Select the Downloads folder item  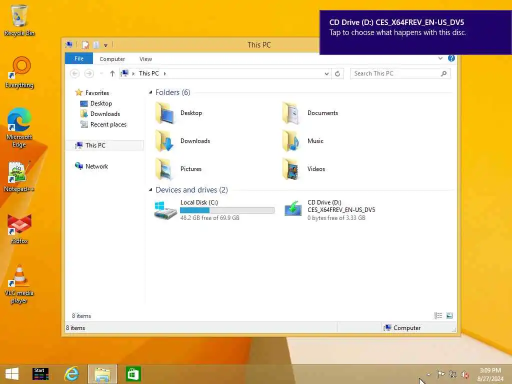click(182, 141)
